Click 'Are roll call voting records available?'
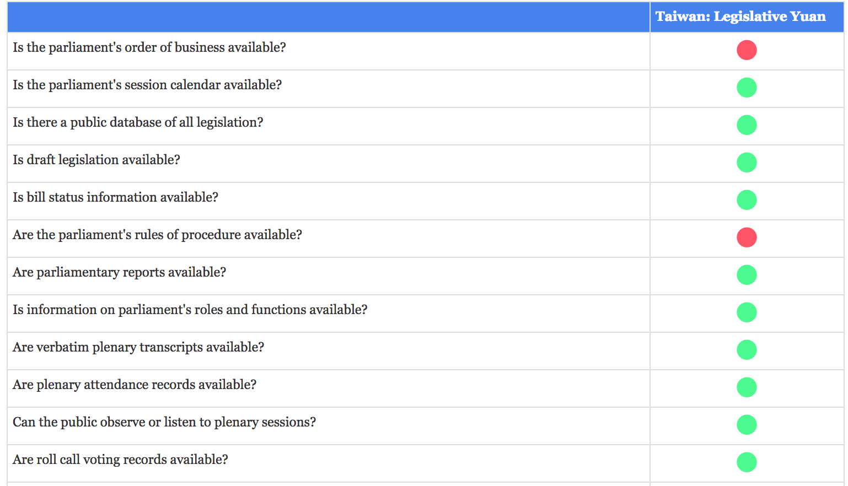 pos(120,460)
